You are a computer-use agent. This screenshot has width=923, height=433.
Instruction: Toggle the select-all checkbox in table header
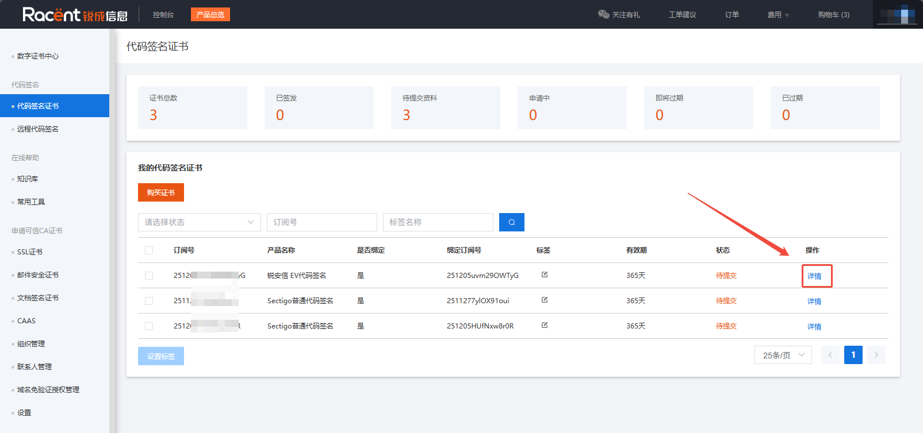coord(149,250)
